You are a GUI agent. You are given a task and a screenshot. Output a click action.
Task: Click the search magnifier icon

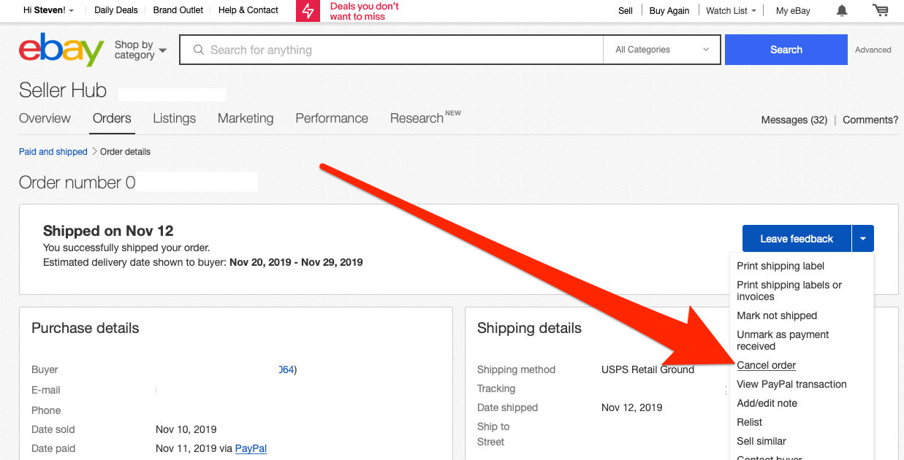(198, 50)
